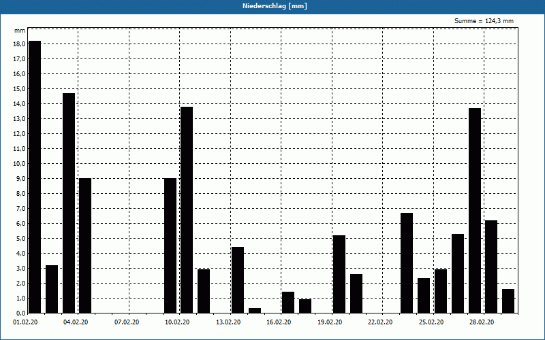
Task: Click the y-axis value 12,0
Action: coord(19,133)
